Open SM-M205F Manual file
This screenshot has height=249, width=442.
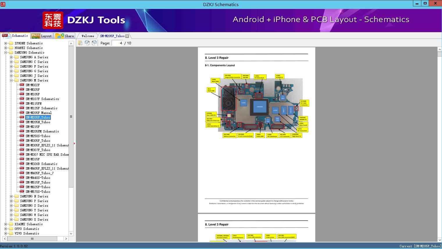pyautogui.click(x=39, y=113)
